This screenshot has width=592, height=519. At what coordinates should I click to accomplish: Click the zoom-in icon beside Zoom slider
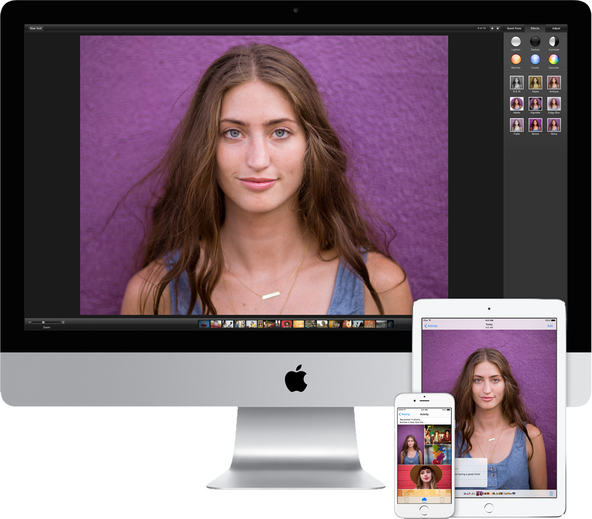click(x=63, y=322)
